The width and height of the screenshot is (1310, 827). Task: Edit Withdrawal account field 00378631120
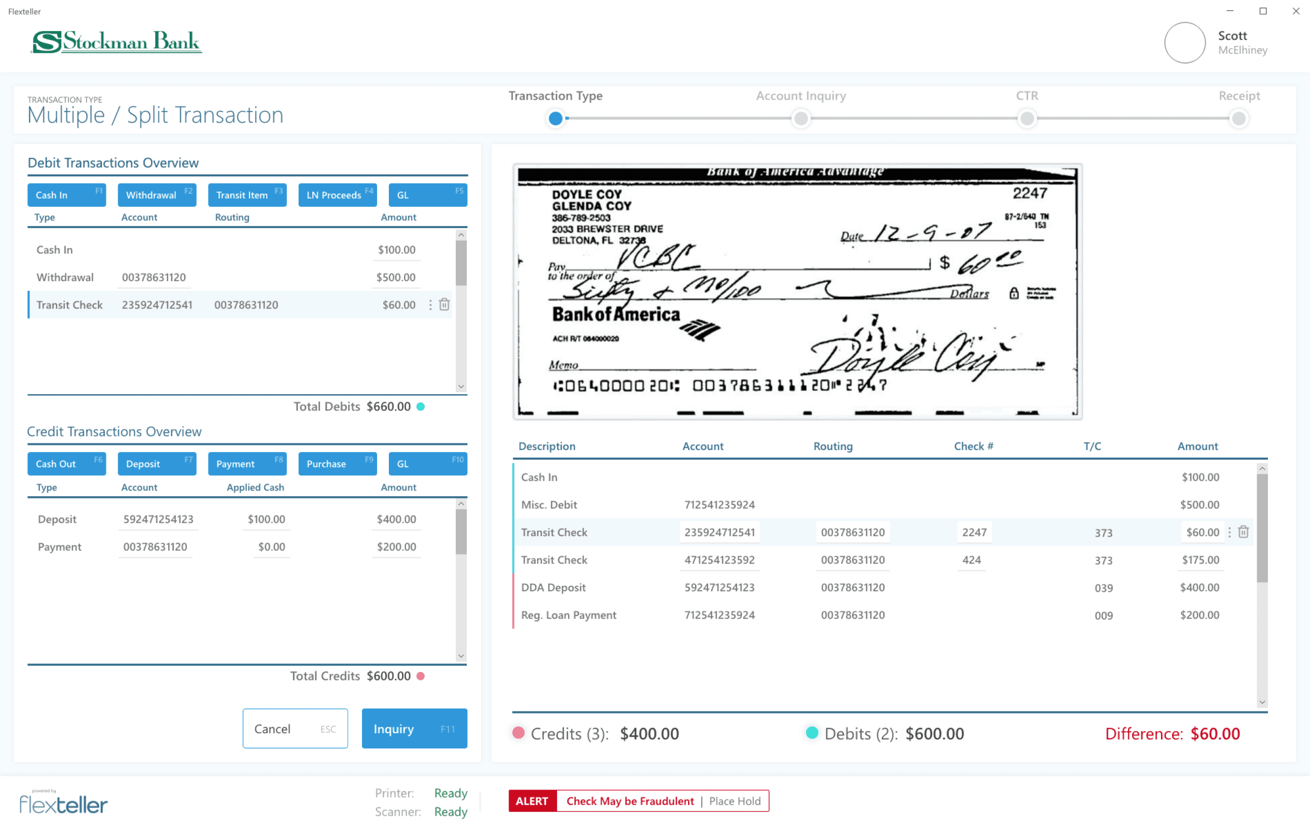pyautogui.click(x=154, y=277)
